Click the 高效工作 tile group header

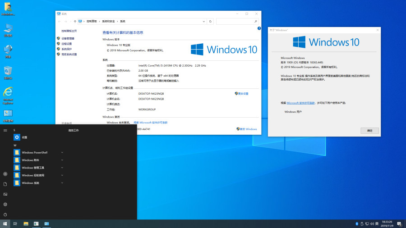(x=74, y=130)
